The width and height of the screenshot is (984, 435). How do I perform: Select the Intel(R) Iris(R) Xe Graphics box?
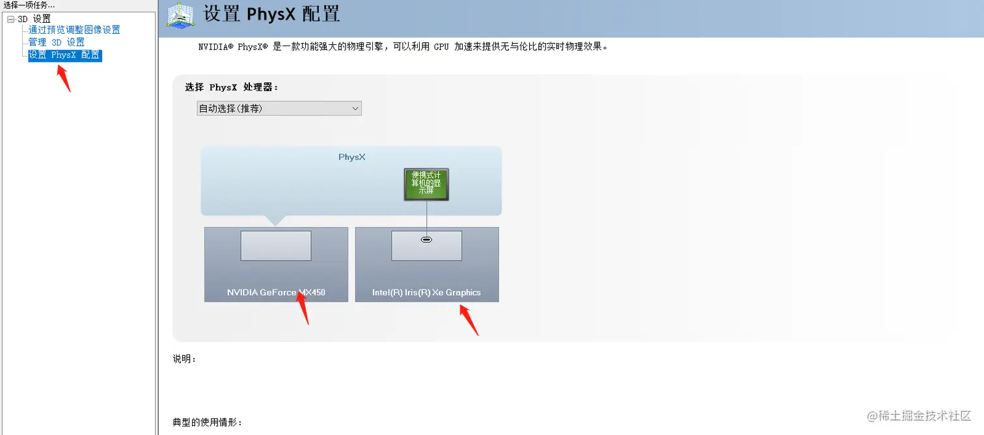427,264
